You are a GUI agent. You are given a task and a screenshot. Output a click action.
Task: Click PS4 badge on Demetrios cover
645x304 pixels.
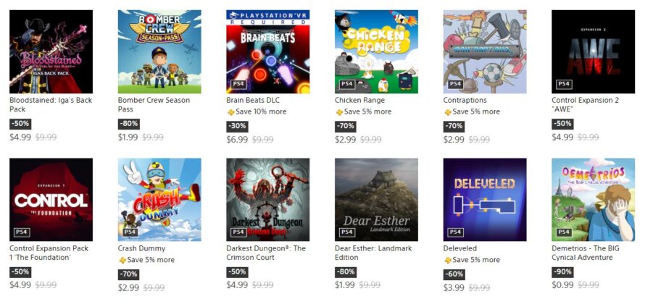[565, 232]
